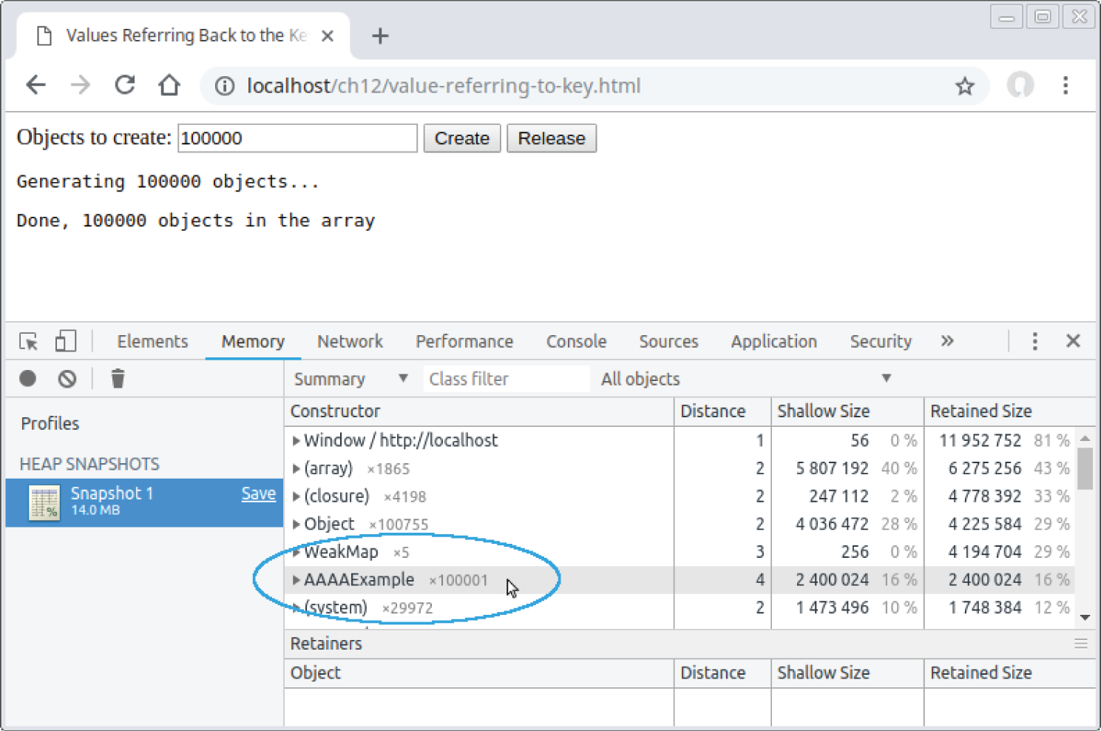
Task: Toggle the device toolbar icon
Action: pyautogui.click(x=65, y=340)
